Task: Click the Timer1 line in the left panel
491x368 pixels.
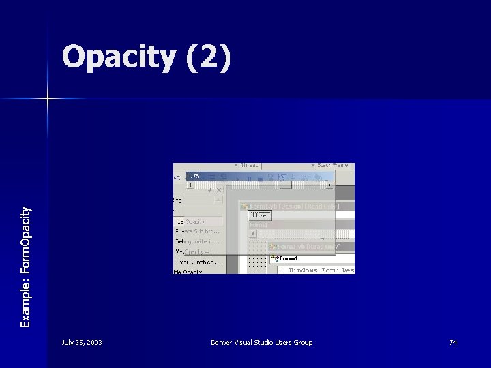Action: point(198,262)
